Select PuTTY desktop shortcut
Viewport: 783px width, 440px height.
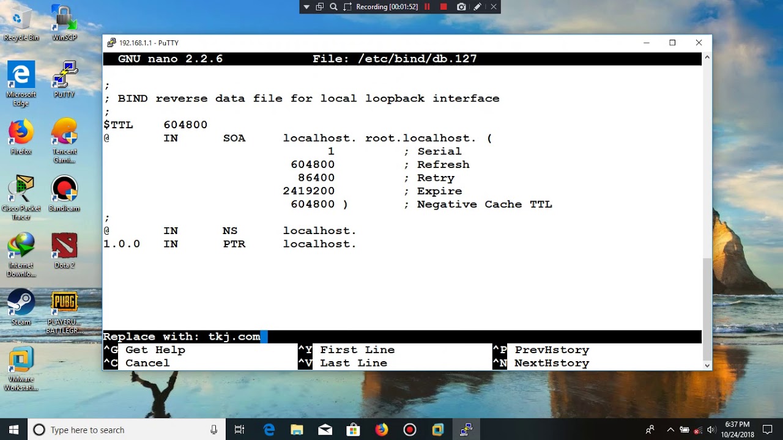[x=64, y=79]
